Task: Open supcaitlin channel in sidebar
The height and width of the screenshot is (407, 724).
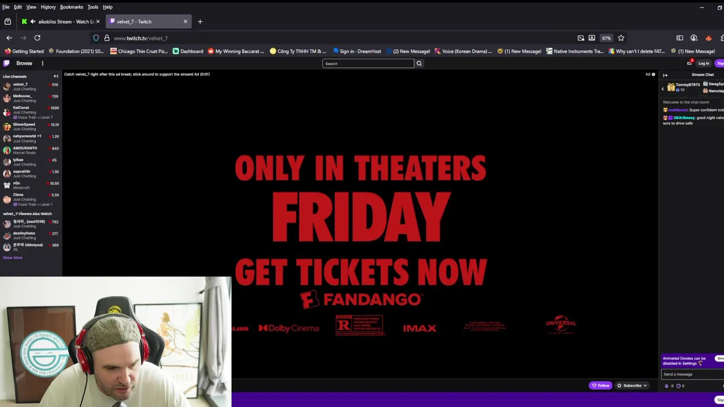Action: [x=31, y=174]
